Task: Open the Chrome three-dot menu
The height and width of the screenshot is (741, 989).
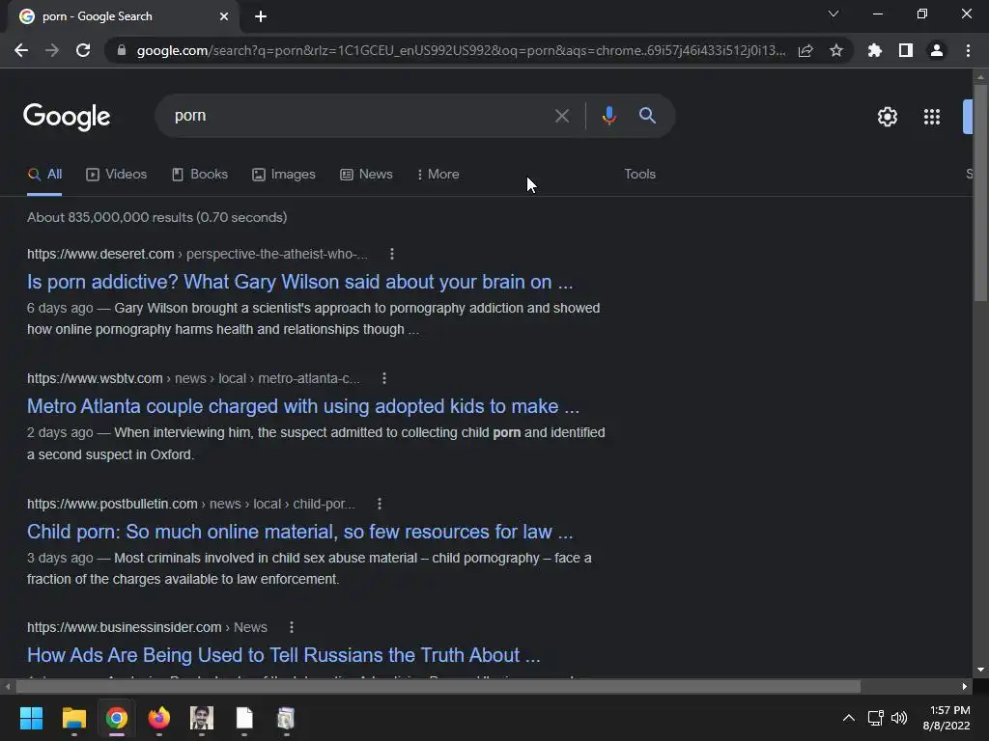Action: (968, 50)
